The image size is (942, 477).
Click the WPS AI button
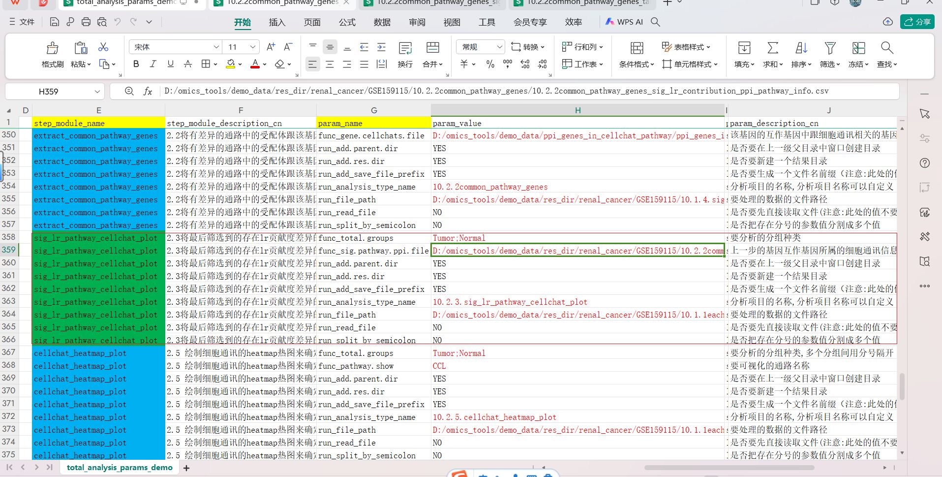tap(624, 22)
